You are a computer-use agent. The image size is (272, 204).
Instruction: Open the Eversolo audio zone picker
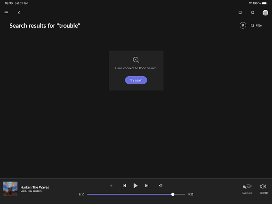coord(247,186)
